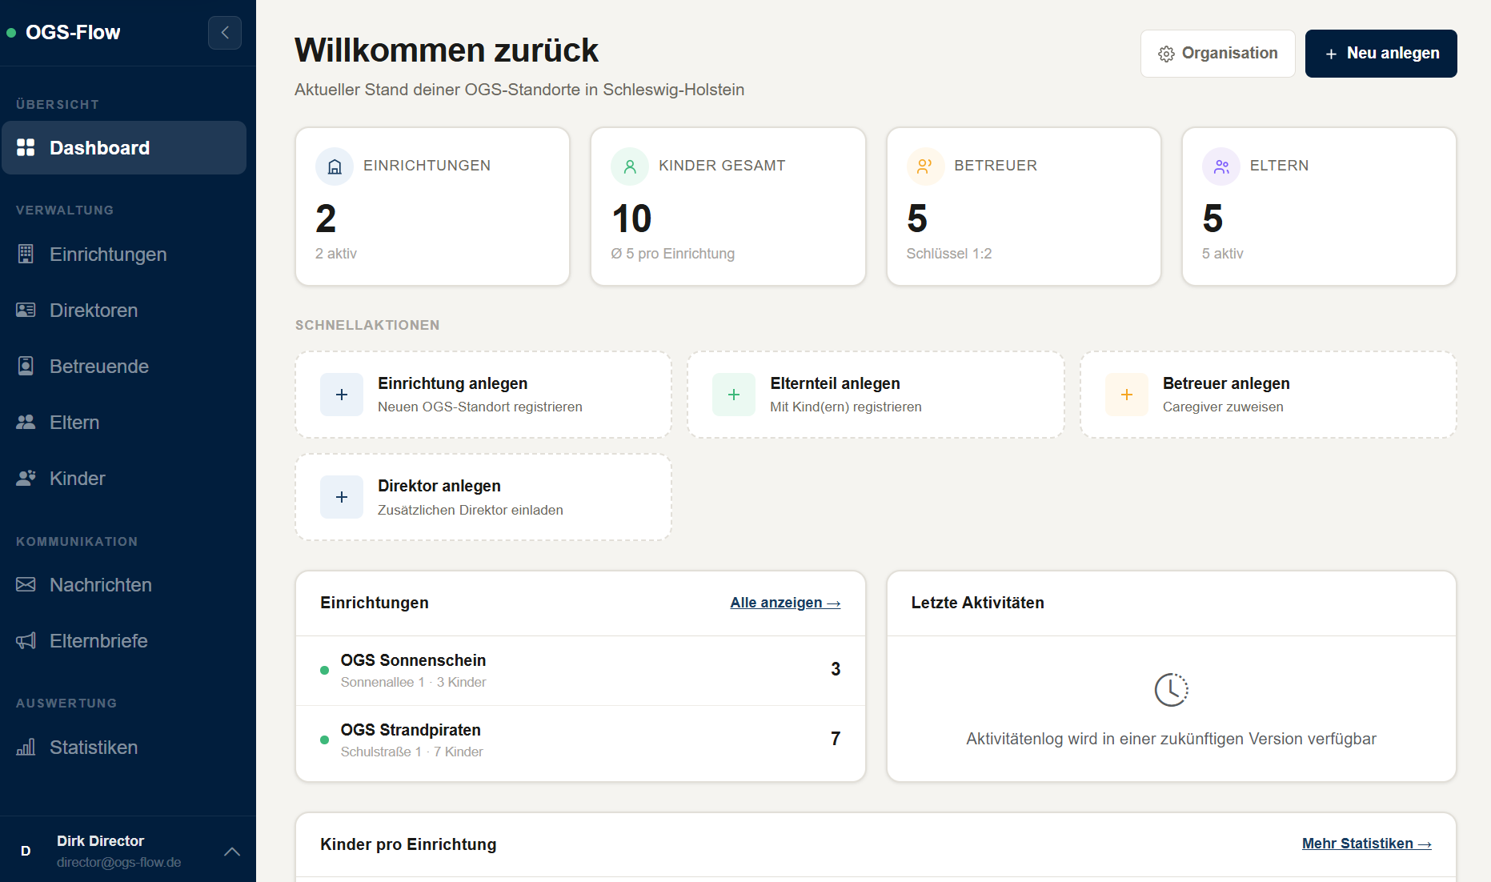Click the Einrichtungen stat card building icon
The image size is (1491, 882).
pyautogui.click(x=335, y=166)
